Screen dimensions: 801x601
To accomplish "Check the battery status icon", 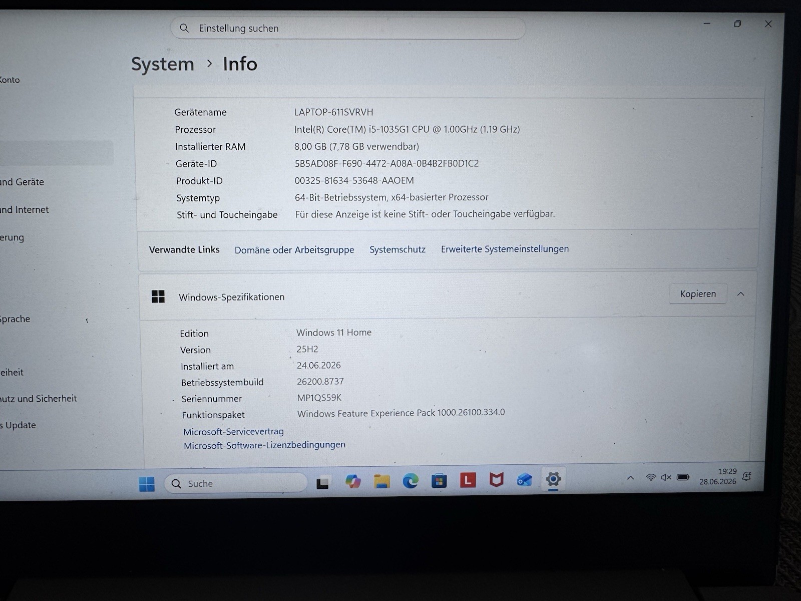I will pos(683,477).
